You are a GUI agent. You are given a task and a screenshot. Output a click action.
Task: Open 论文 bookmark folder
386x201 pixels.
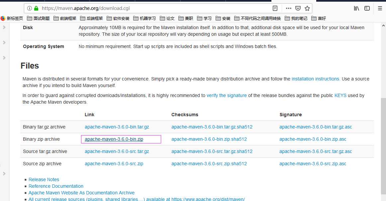tap(167, 19)
